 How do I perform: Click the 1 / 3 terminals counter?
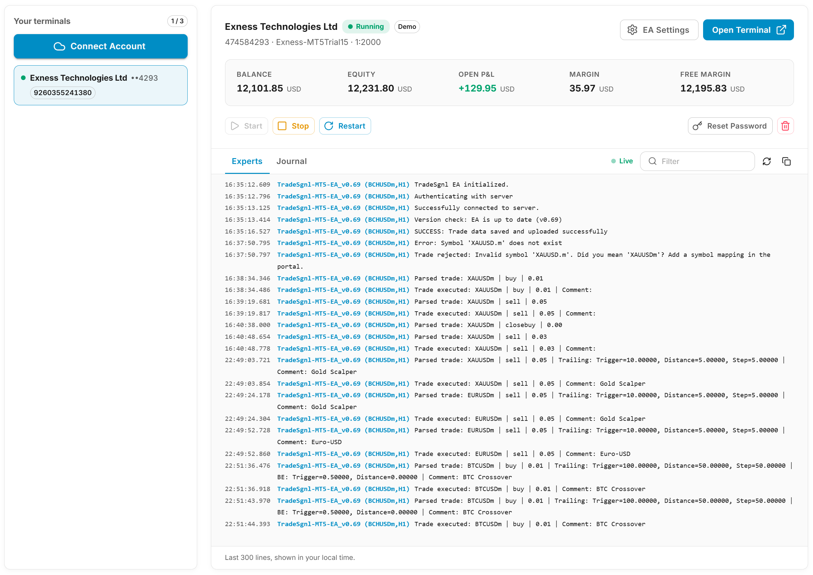[x=177, y=21]
